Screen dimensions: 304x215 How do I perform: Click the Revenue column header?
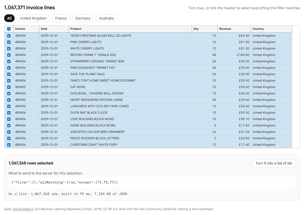(x=234, y=29)
